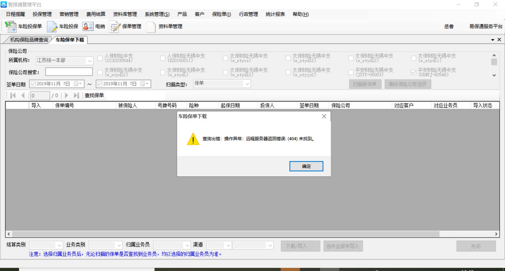This screenshot has width=505, height=271.
Task: Tick the 人保财险无锡中支 (X20150011) checkbox
Action: [163, 58]
